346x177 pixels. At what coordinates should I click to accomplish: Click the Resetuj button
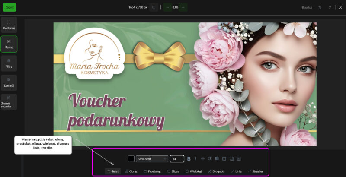(307, 7)
